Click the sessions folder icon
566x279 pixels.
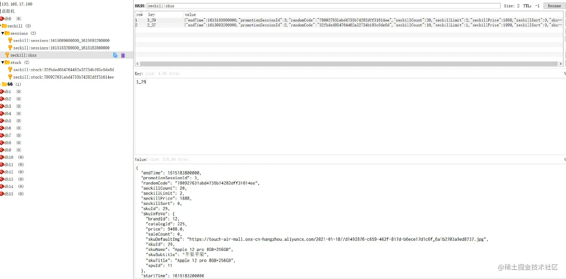[7, 33]
